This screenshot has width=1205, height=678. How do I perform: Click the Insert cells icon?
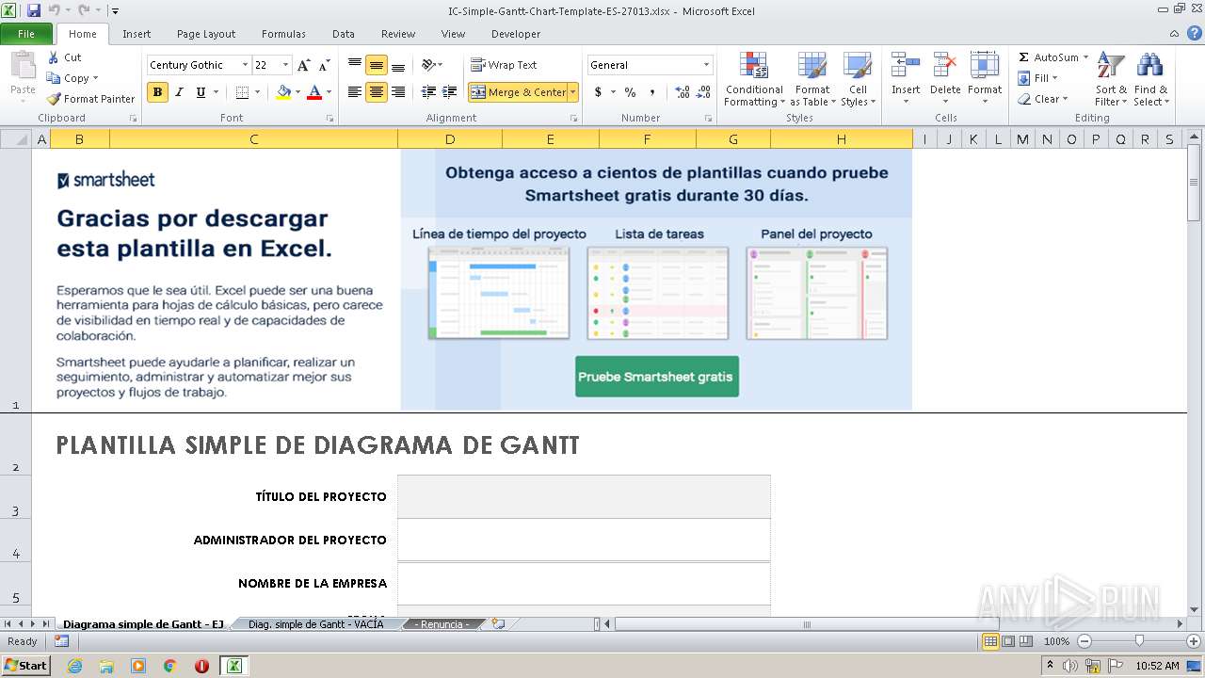906,67
